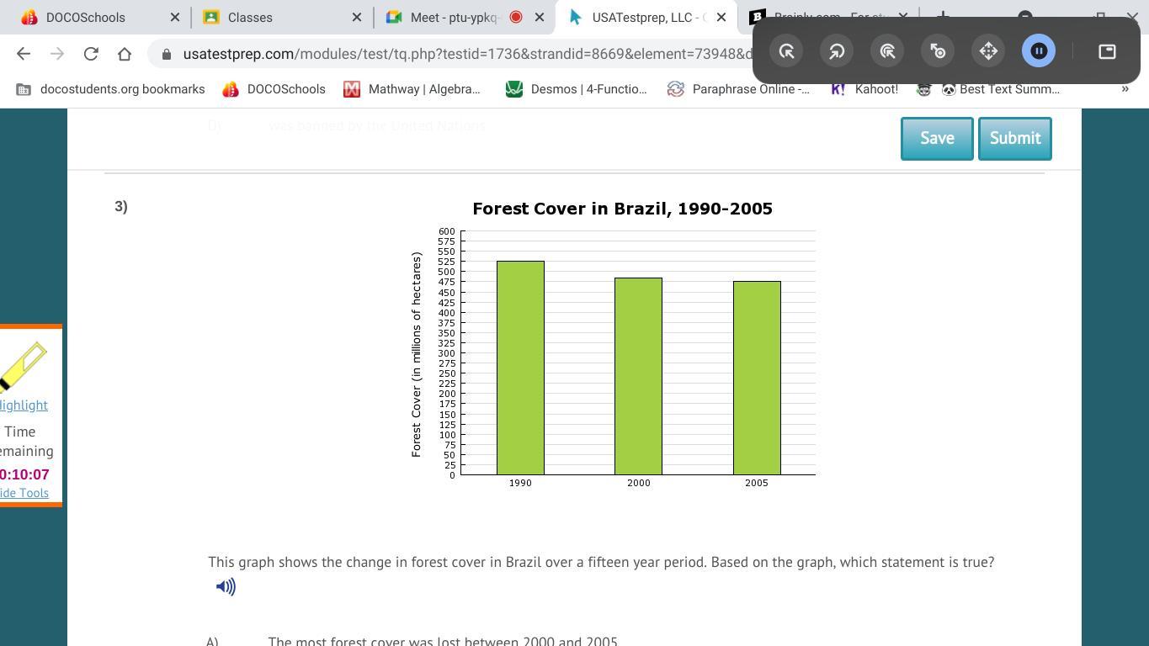Click the '2005' x-axis label
The image size is (1149, 646).
click(x=757, y=483)
